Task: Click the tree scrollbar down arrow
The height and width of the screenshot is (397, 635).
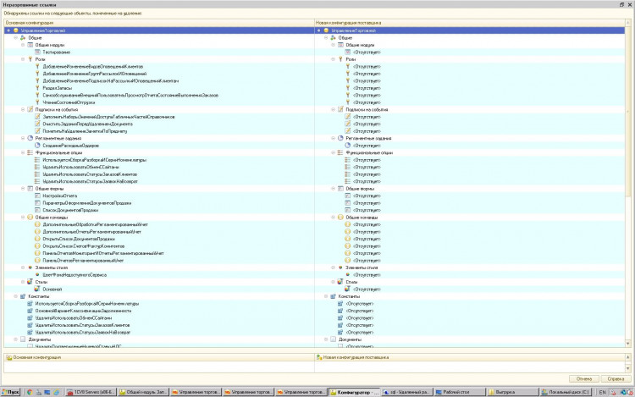Action: pos(628,344)
